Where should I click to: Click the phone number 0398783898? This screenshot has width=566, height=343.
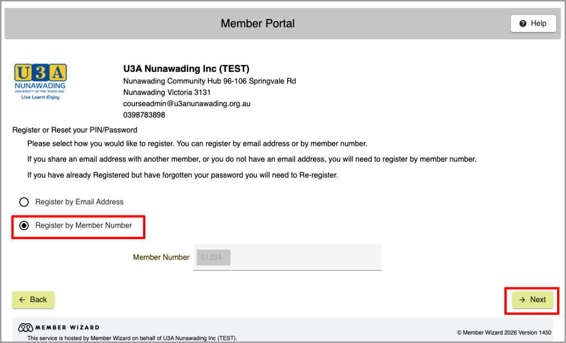coord(144,115)
